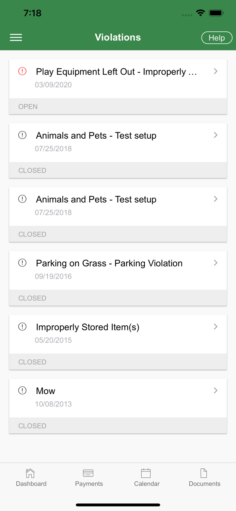The image size is (236, 511).
Task: Select the Payments tab label
Action: [89, 484]
